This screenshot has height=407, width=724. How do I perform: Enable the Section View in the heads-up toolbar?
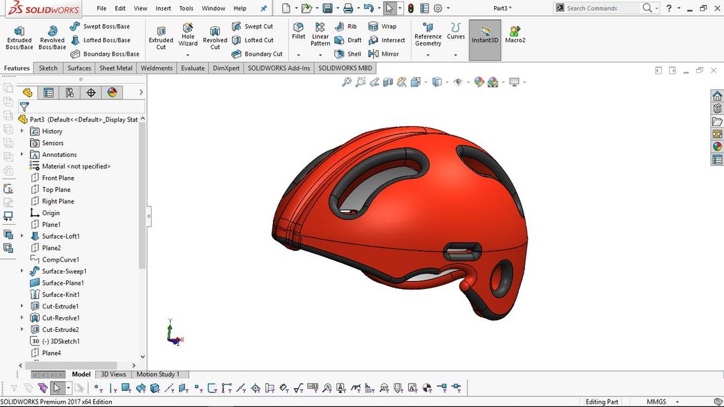coord(389,82)
